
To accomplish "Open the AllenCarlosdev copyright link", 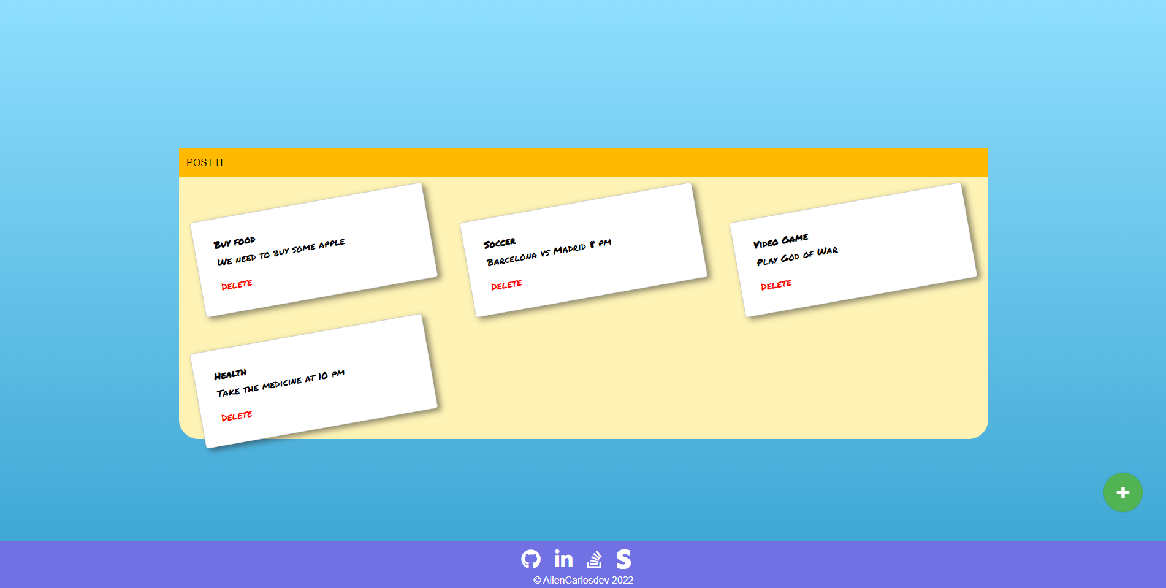I will [x=583, y=580].
